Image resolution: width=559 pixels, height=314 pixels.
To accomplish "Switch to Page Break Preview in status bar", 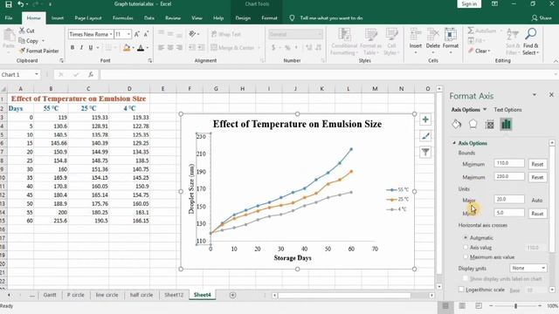I will pos(479,306).
